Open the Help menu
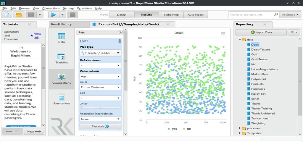The image size is (303, 142). tap(98, 8)
